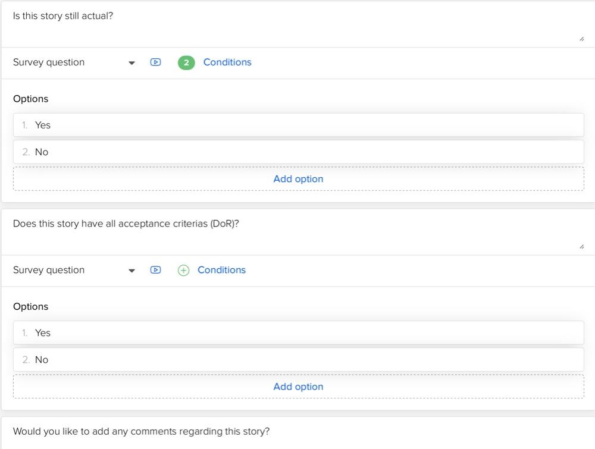Image resolution: width=595 pixels, height=449 pixels.
Task: Edit the 'Is this story still actual?' question text
Action: 299,24
